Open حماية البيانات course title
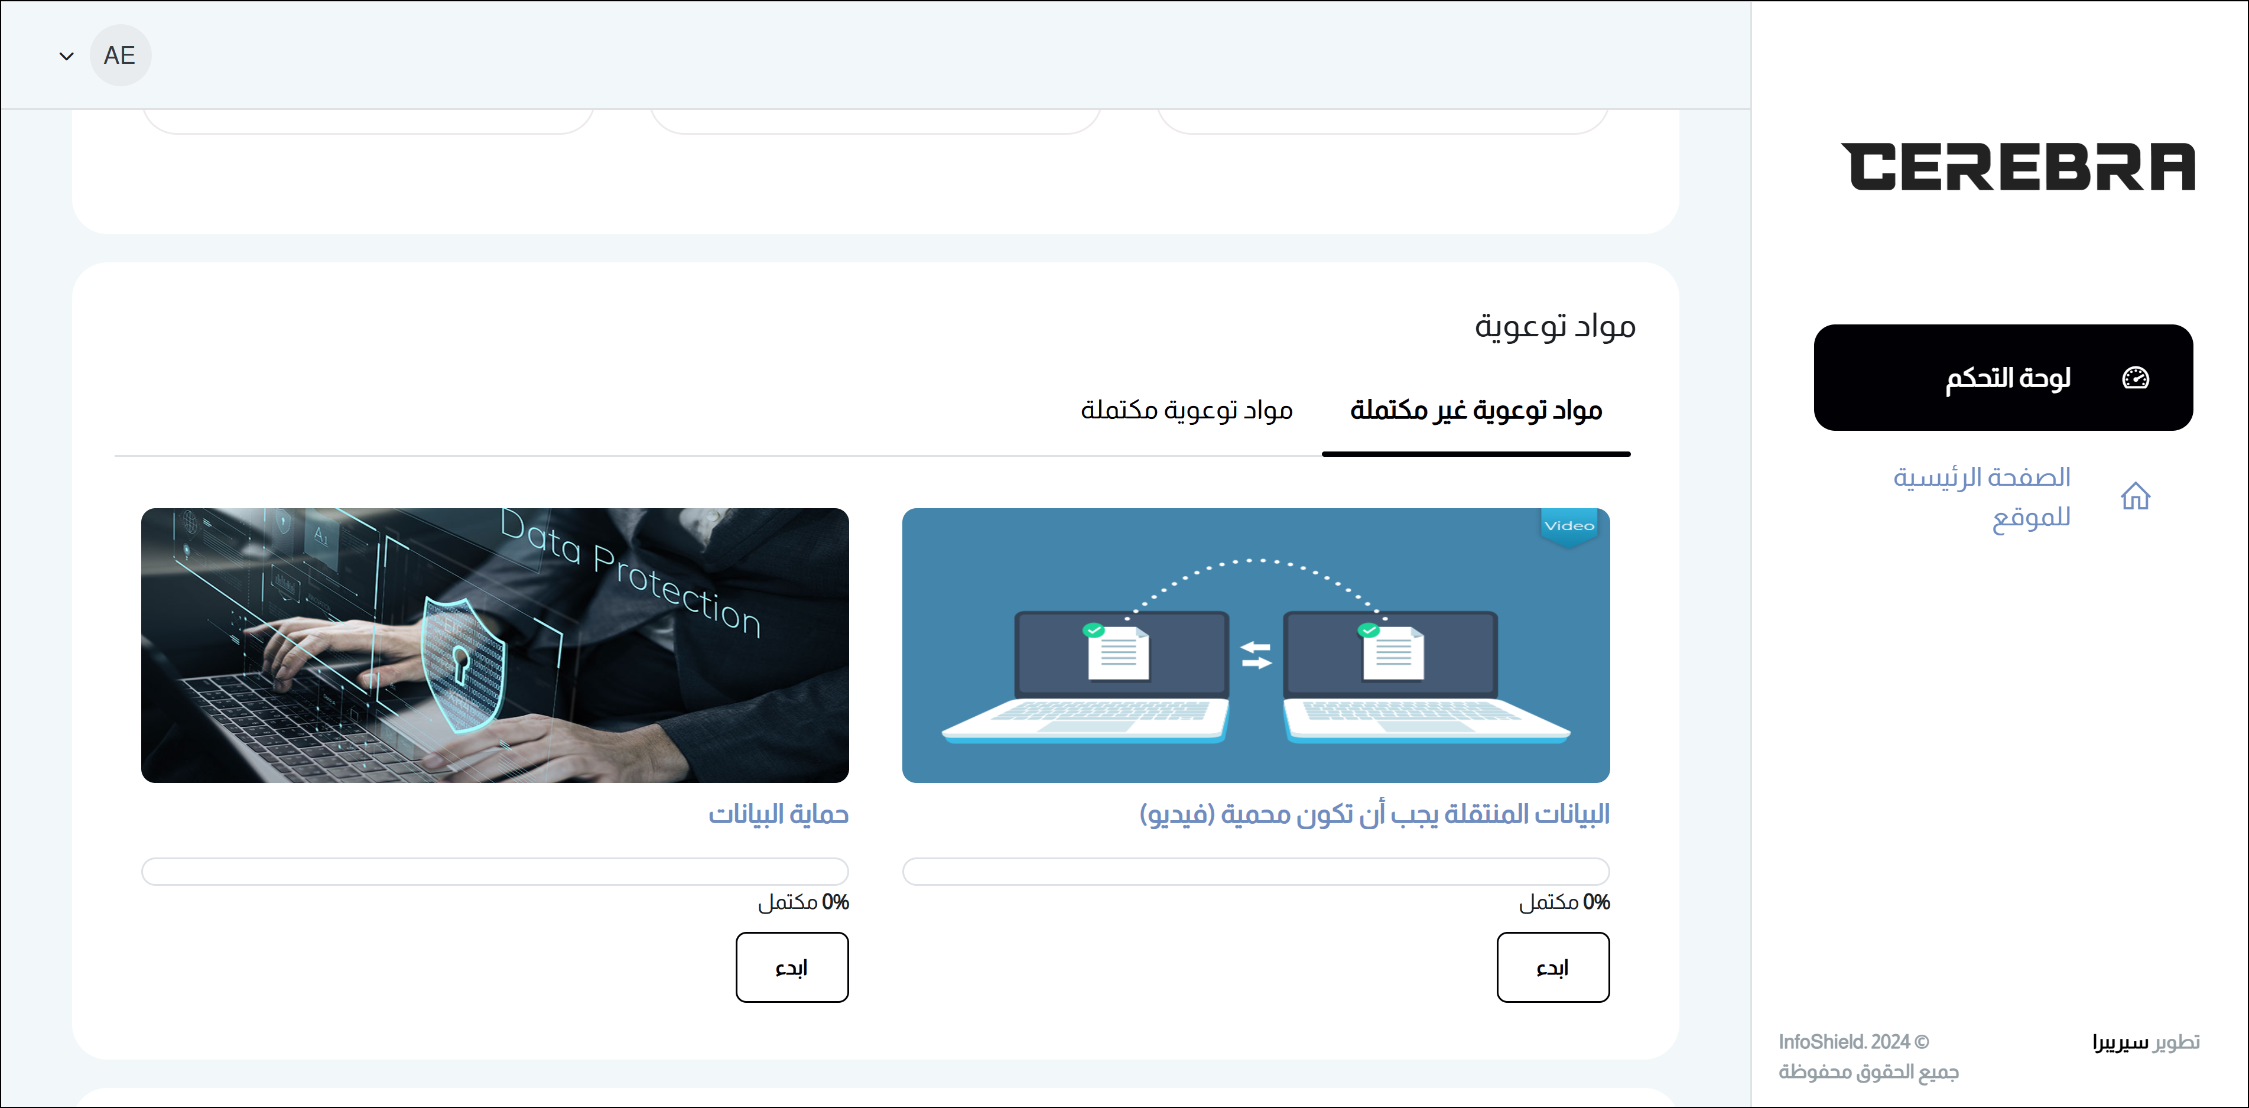The width and height of the screenshot is (2249, 1108). point(778,815)
